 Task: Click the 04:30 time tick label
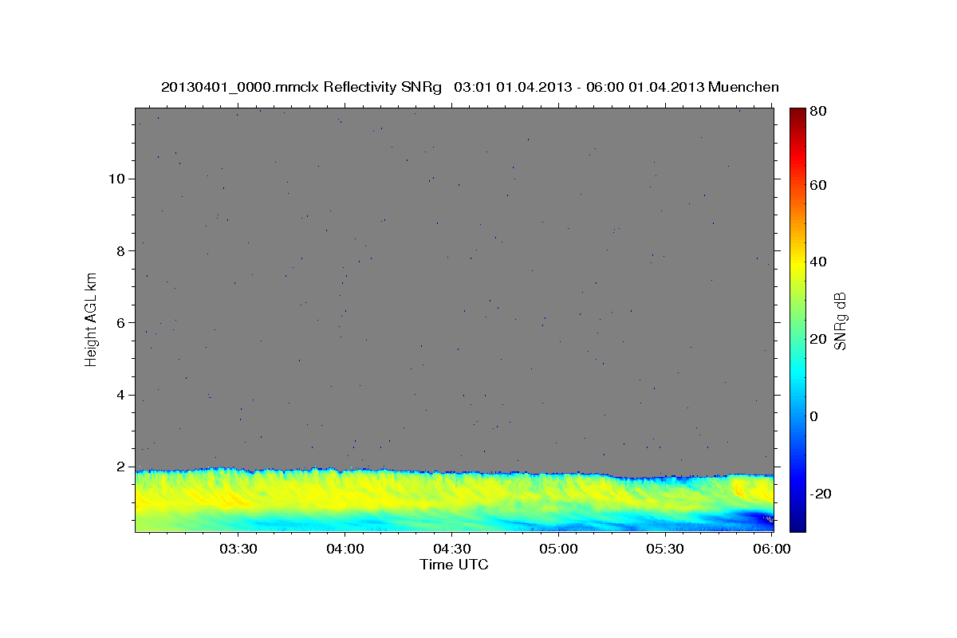[x=451, y=549]
